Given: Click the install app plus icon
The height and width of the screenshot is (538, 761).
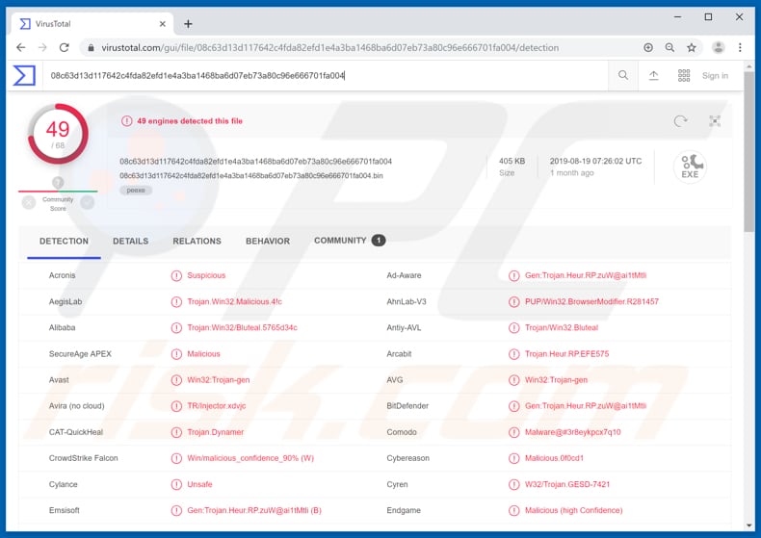Looking at the screenshot, I should (648, 47).
